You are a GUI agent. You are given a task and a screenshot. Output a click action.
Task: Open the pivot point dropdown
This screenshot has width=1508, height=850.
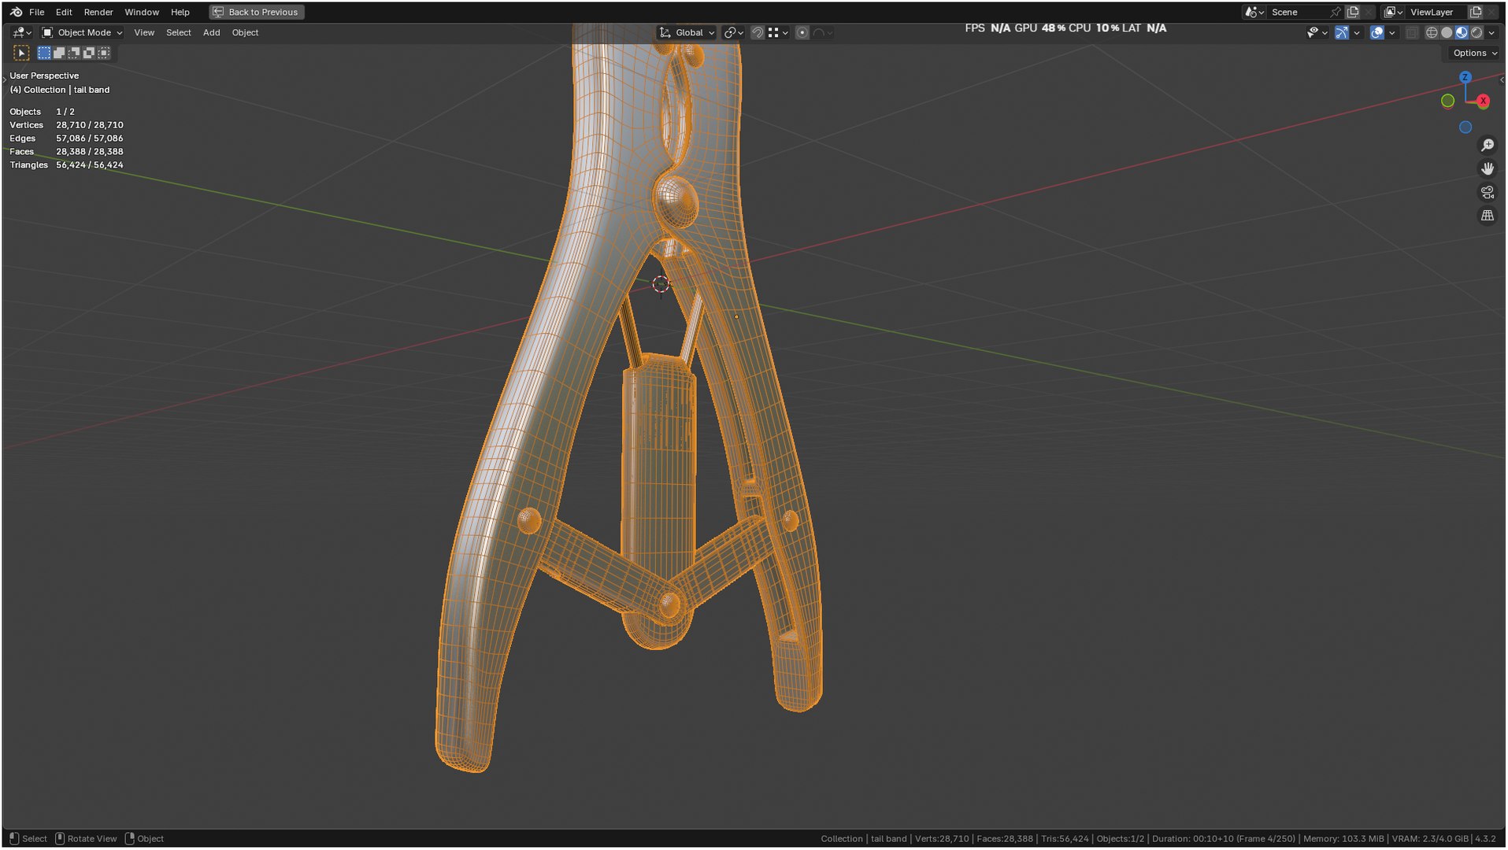coord(733,32)
